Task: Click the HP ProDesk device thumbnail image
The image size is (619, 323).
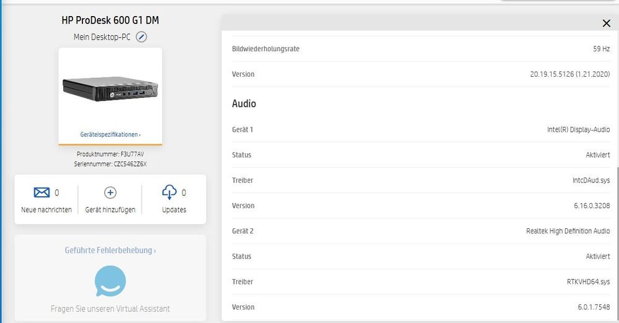Action: (110, 88)
